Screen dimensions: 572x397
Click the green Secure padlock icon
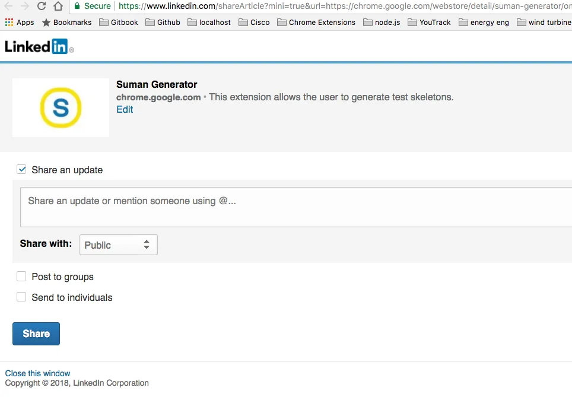click(x=77, y=6)
